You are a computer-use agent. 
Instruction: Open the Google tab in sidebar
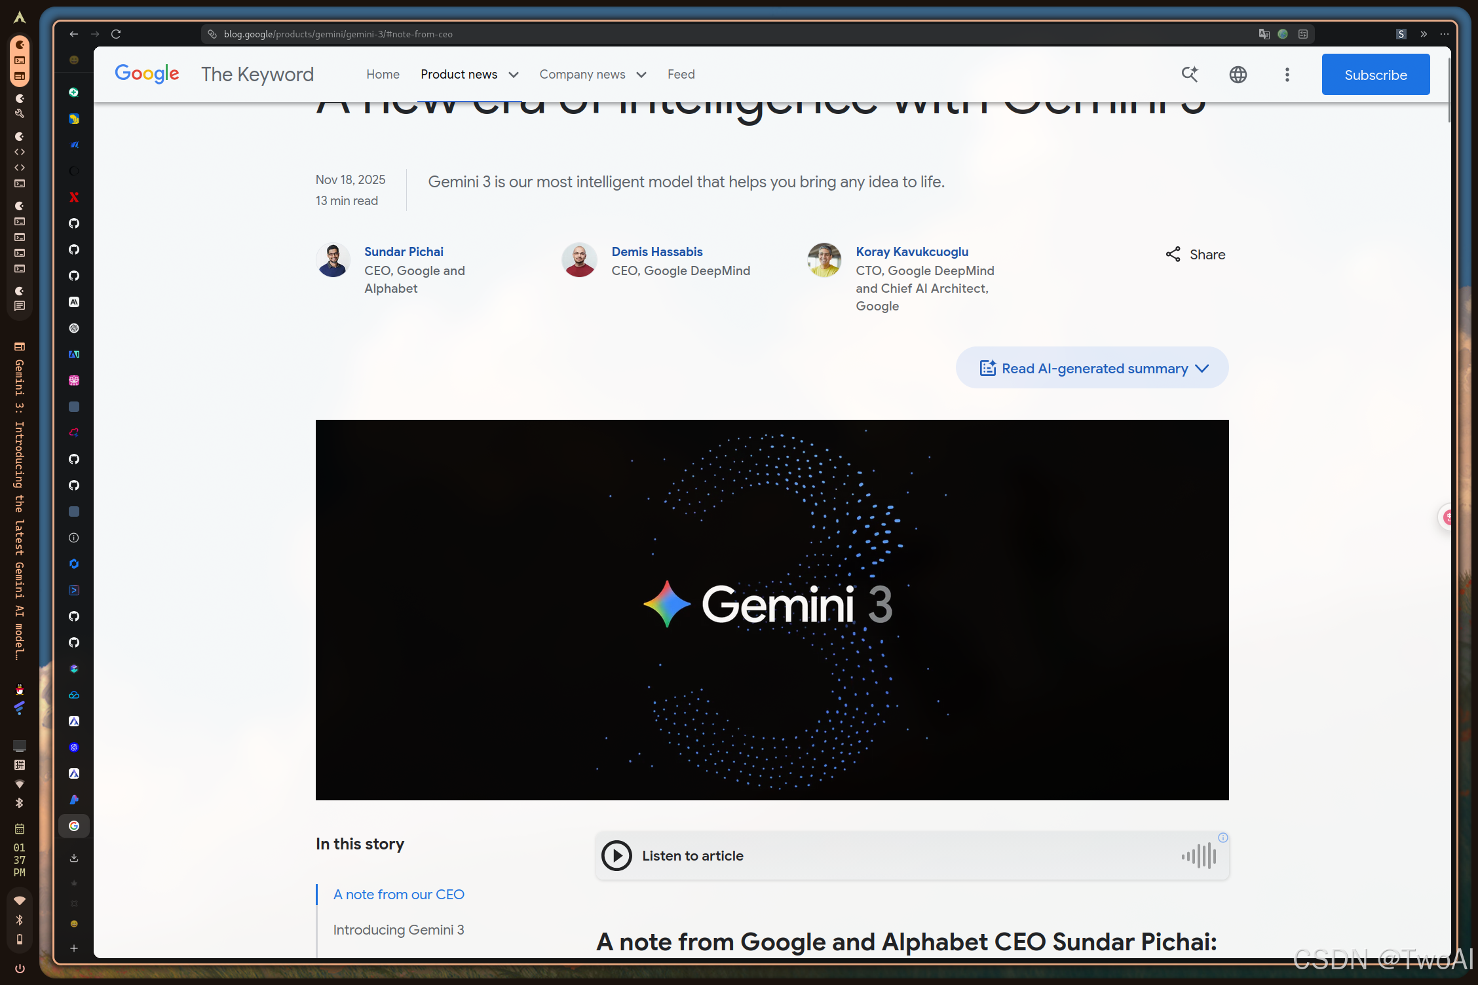click(74, 826)
